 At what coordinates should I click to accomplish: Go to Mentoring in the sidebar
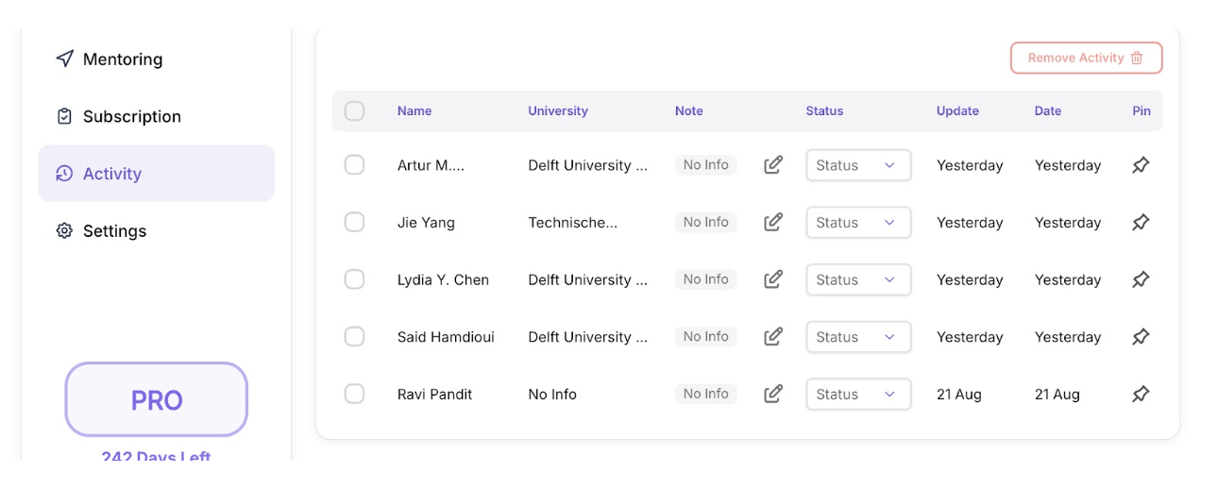tap(122, 59)
